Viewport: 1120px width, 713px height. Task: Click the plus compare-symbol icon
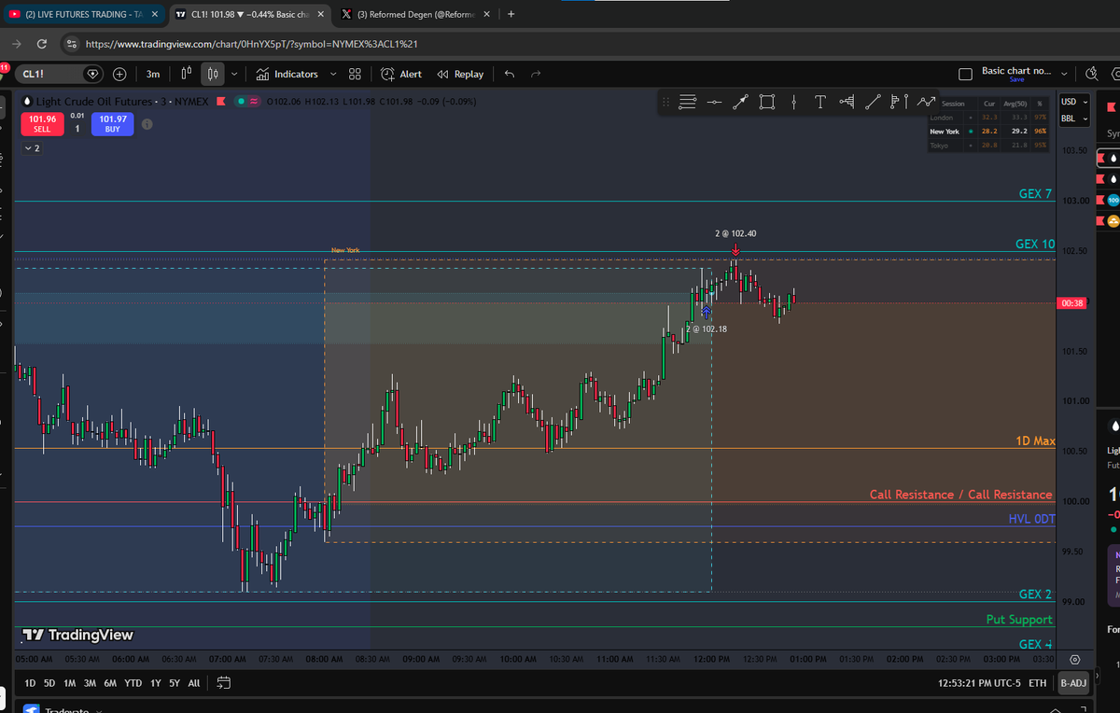point(120,74)
